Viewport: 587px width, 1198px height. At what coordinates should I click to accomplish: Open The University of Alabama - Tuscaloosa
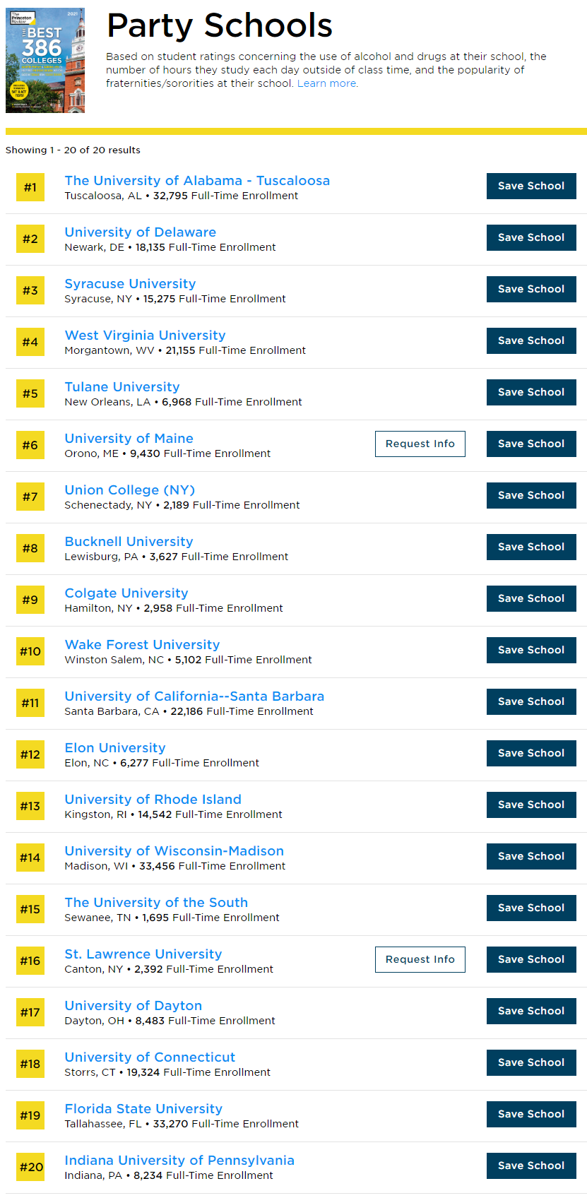(197, 181)
